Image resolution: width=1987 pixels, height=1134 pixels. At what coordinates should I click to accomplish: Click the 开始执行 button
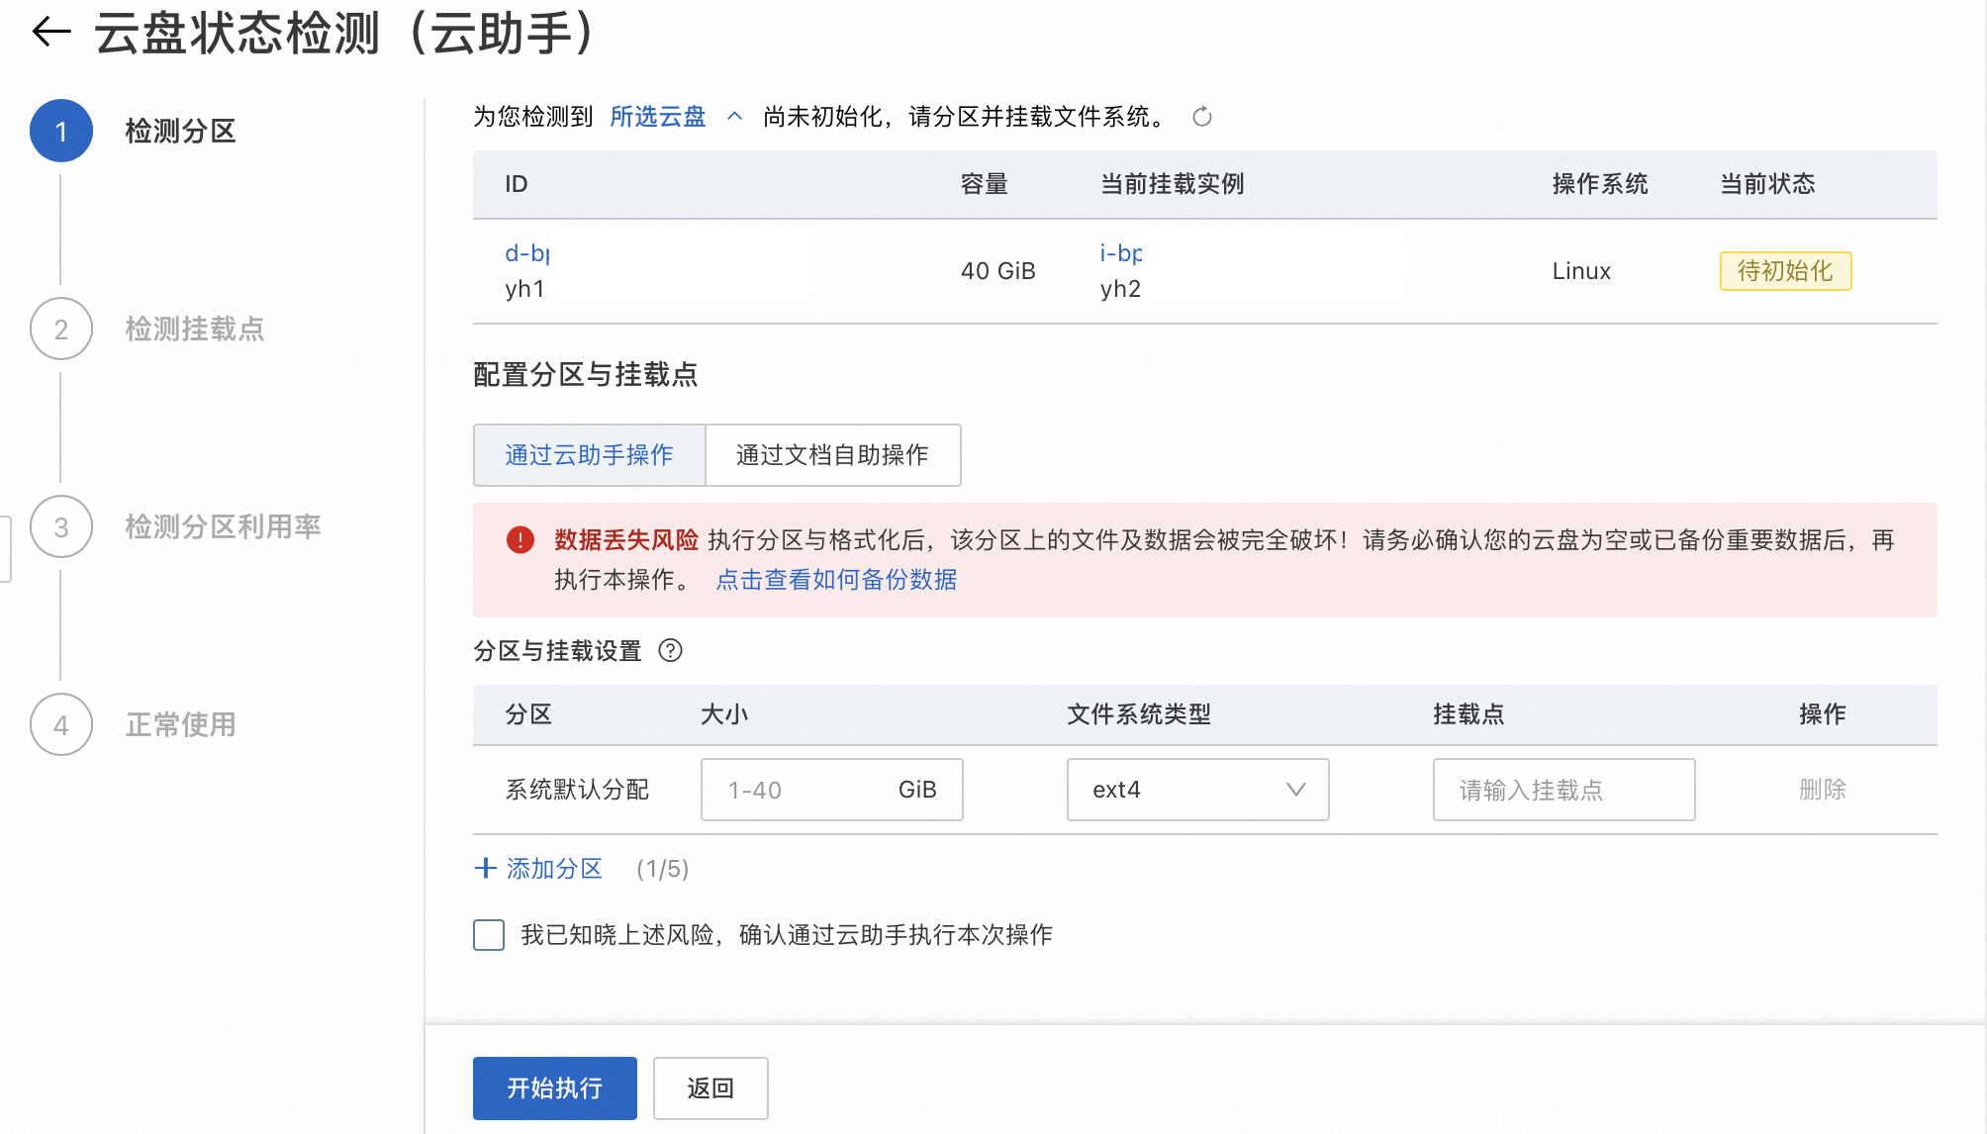click(x=554, y=1088)
